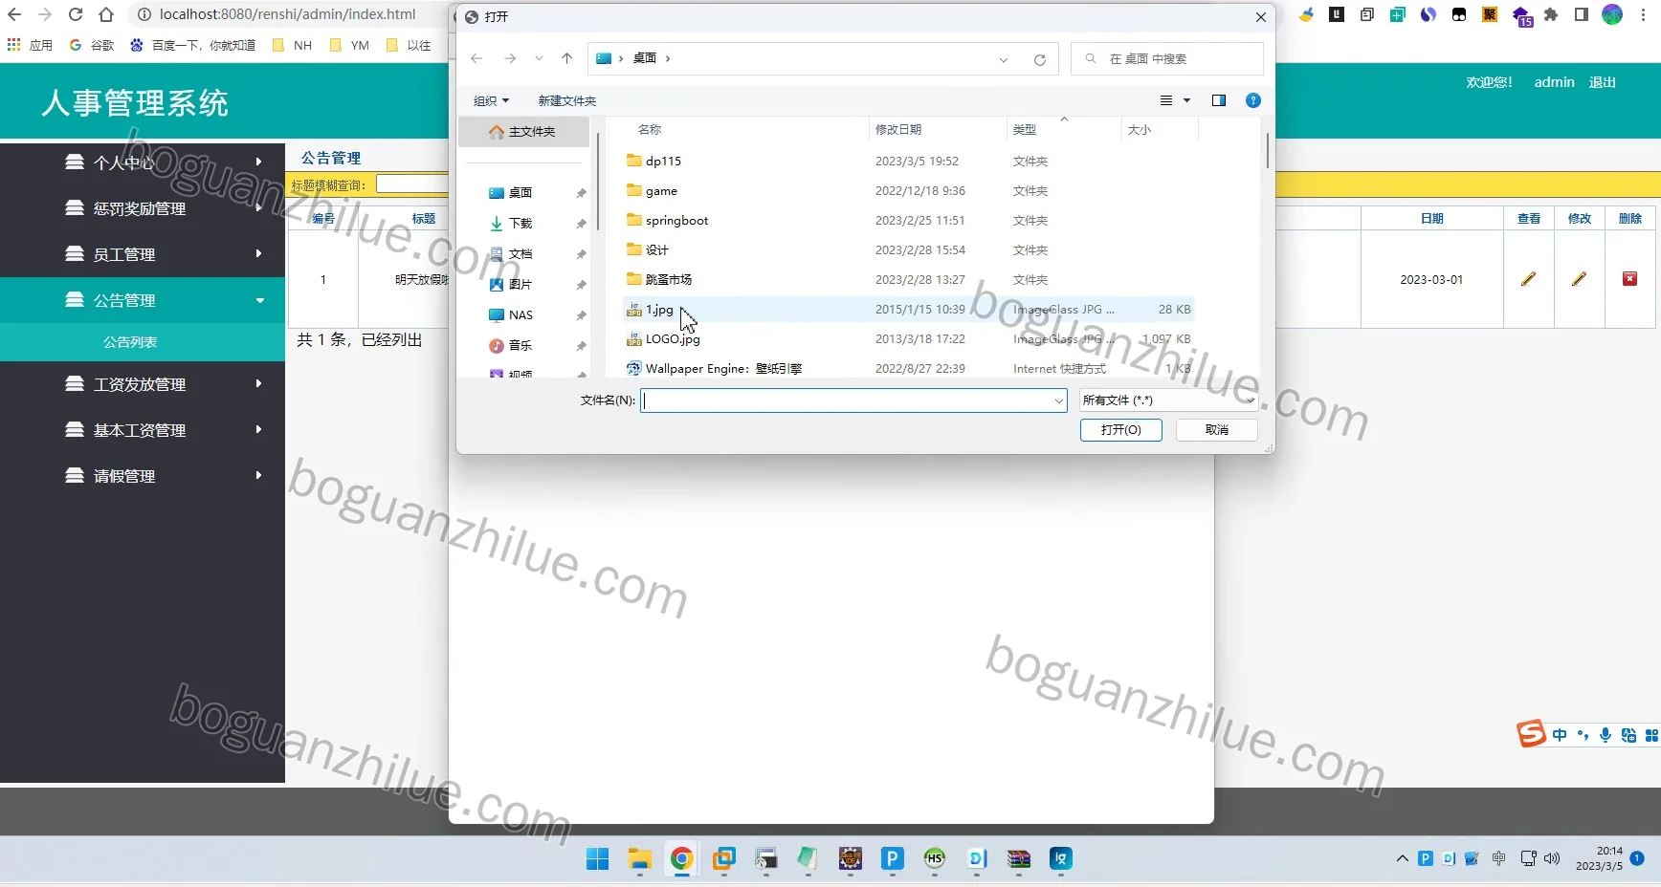Open File Explorer from the taskbar
The image size is (1661, 887).
pyautogui.click(x=639, y=859)
